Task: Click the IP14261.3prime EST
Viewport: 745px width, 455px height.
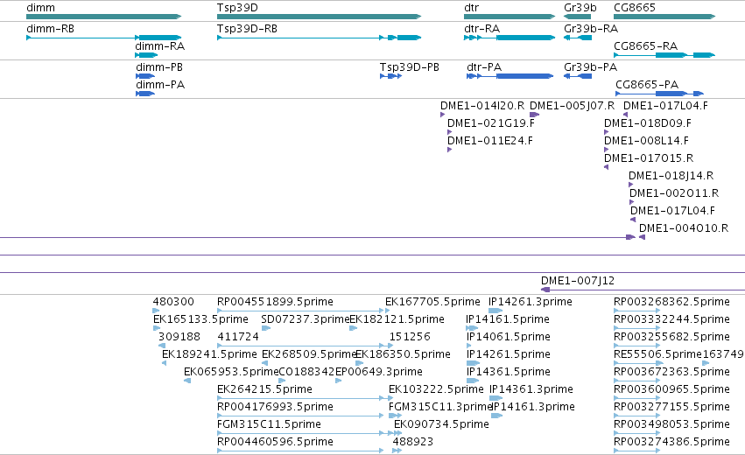Action: point(495,311)
